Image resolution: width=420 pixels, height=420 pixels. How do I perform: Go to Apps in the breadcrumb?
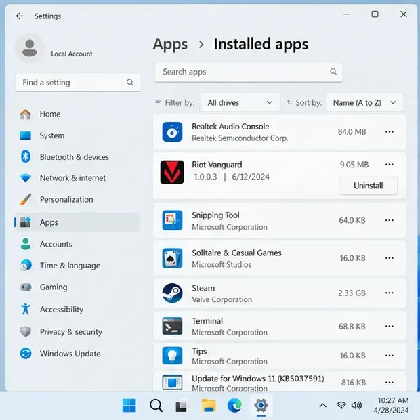click(x=170, y=44)
